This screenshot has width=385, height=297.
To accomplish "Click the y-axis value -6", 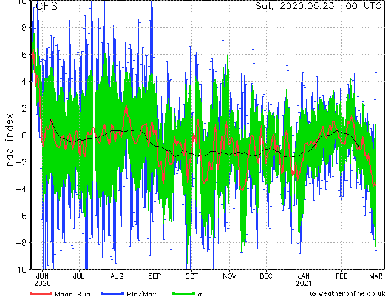I will click(21, 216).
